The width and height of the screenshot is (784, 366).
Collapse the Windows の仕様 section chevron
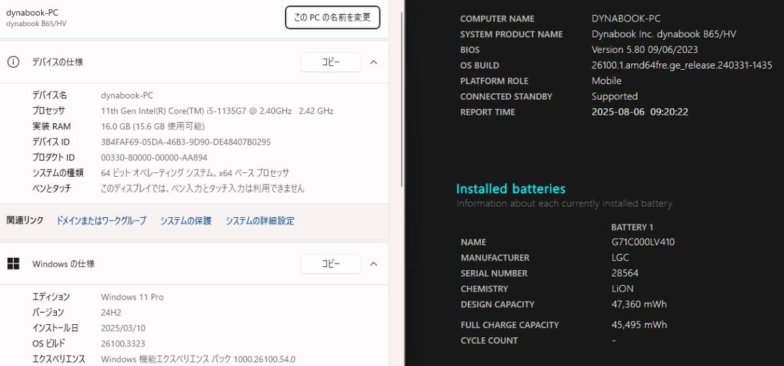[x=374, y=264]
